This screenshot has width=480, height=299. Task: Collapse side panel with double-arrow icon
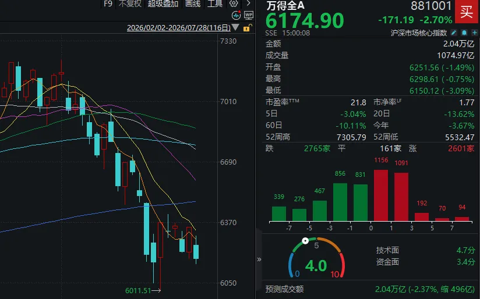(x=259, y=259)
